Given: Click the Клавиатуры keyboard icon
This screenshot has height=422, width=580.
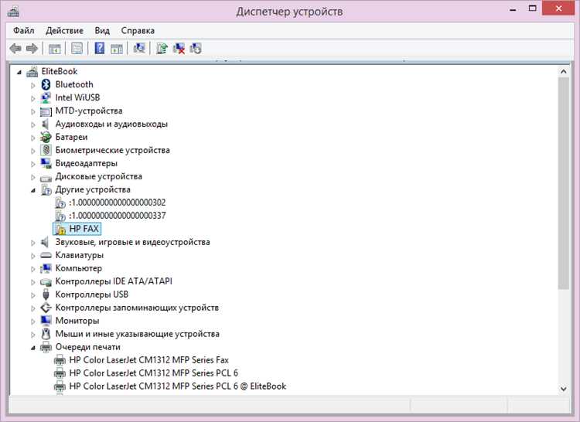Looking at the screenshot, I should click(46, 255).
